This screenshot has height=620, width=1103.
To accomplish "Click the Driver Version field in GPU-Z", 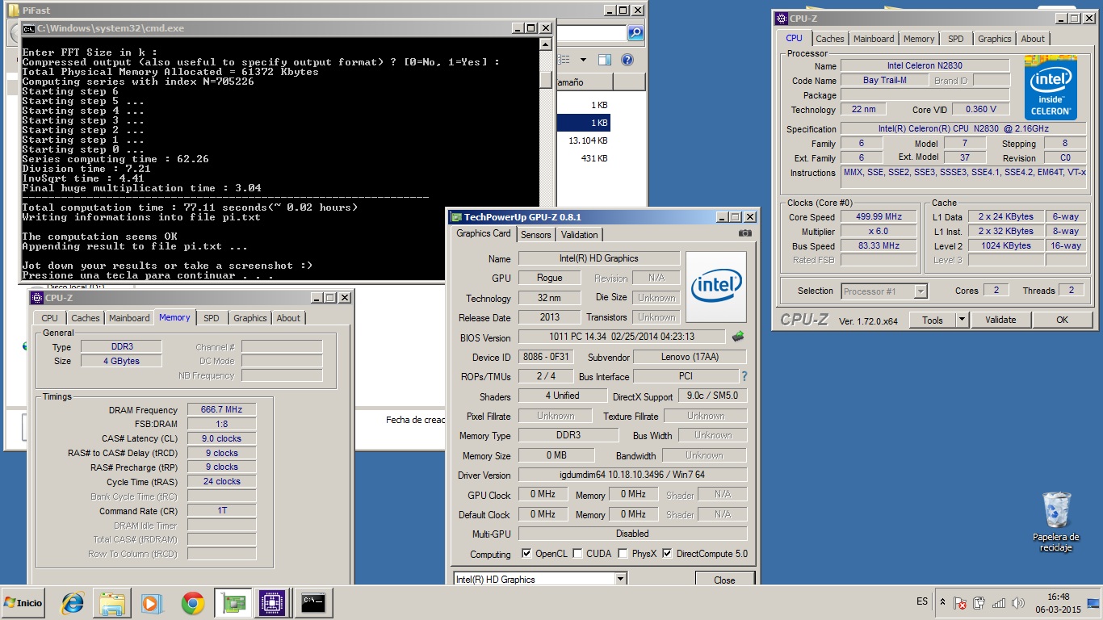I will tap(632, 475).
